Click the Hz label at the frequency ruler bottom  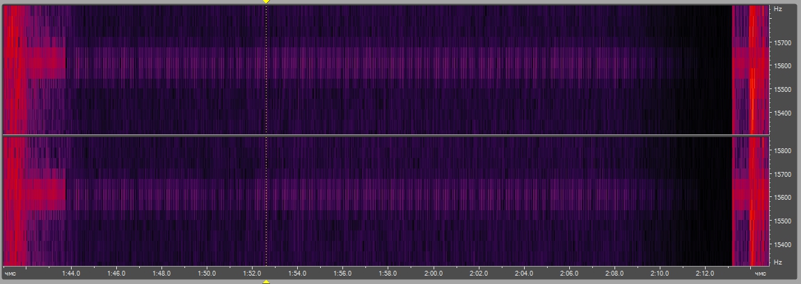pos(778,262)
